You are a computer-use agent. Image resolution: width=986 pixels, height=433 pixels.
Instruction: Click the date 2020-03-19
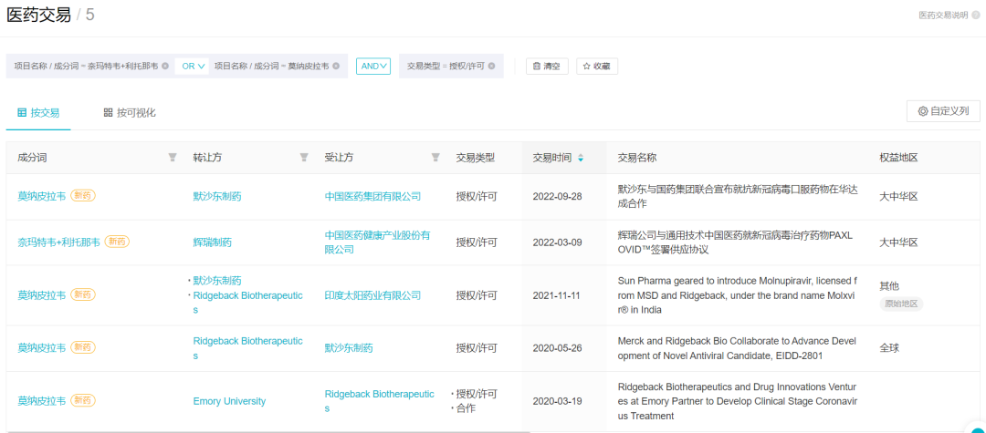[557, 401]
